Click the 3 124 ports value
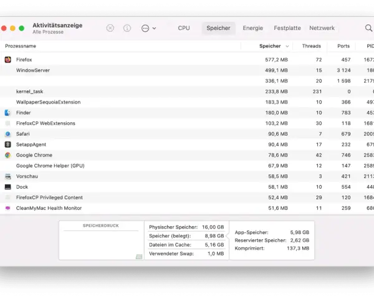The height and width of the screenshot is (299, 374). point(343,70)
